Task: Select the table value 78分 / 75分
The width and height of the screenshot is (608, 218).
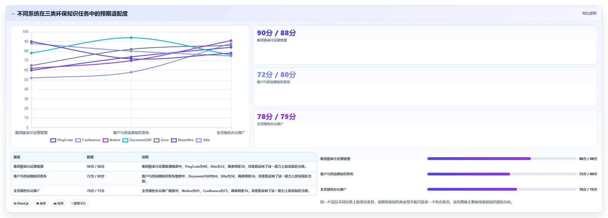Action: [x=96, y=191]
